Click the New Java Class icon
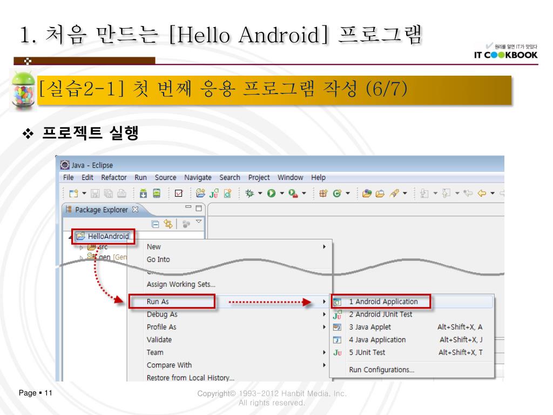This screenshot has height=415, width=553. 337,193
